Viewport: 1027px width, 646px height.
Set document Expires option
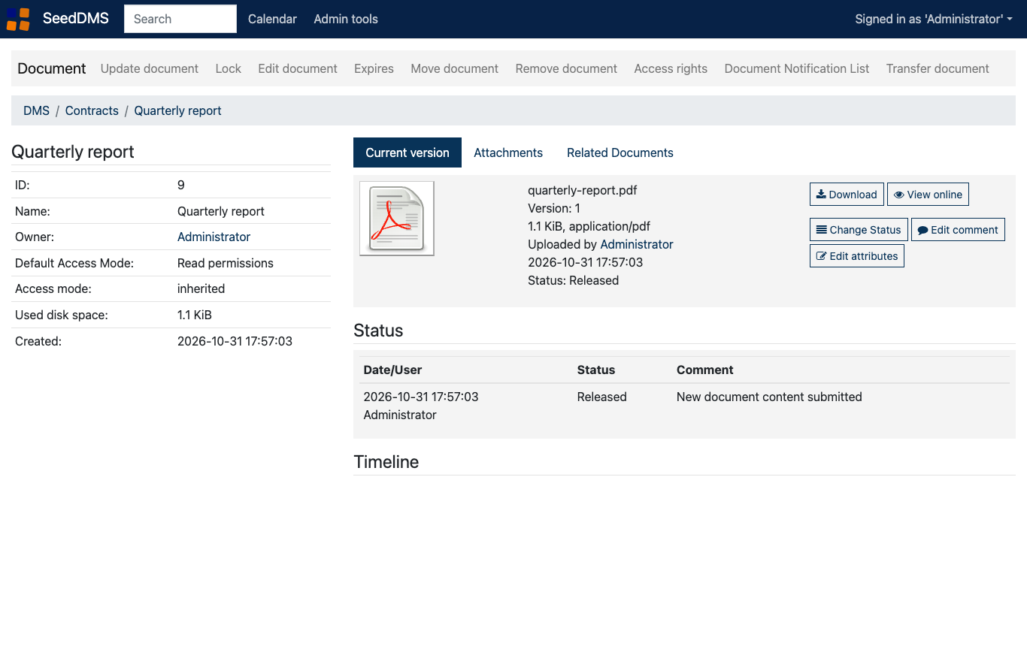374,68
